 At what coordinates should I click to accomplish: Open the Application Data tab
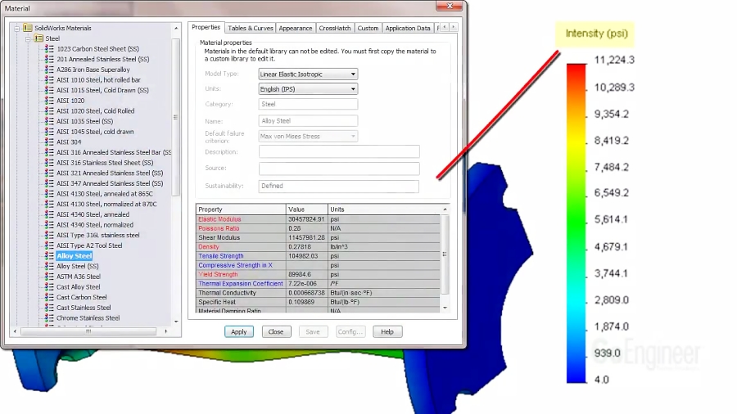point(408,28)
